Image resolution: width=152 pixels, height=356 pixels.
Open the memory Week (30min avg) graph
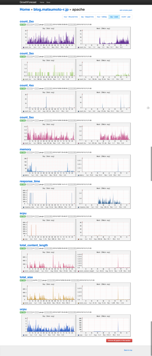coord(103,165)
